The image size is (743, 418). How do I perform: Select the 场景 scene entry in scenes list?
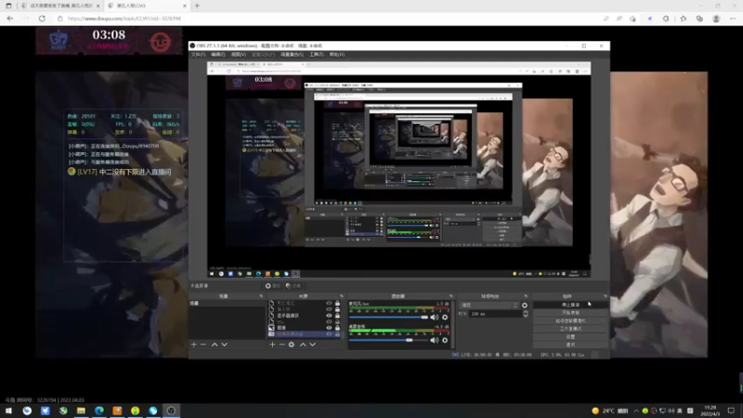click(227, 304)
